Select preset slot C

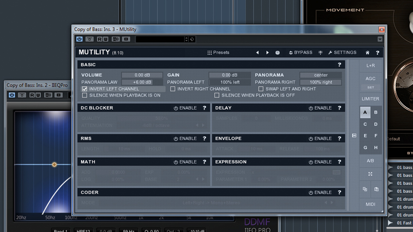point(365,124)
